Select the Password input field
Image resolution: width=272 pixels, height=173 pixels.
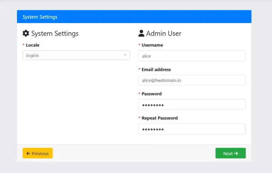tap(192, 104)
